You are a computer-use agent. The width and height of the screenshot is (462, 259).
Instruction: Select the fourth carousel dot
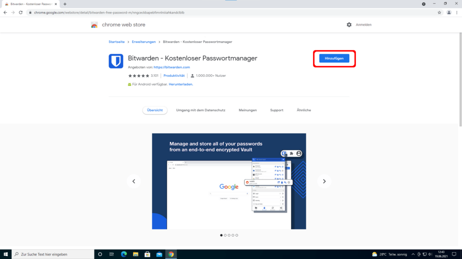click(233, 235)
